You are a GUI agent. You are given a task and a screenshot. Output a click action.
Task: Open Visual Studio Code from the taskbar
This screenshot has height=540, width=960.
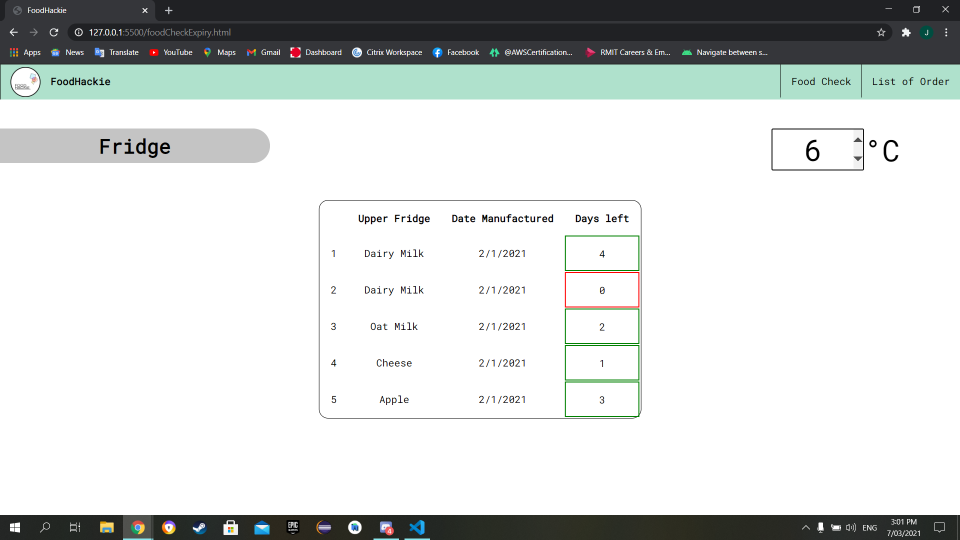point(416,527)
